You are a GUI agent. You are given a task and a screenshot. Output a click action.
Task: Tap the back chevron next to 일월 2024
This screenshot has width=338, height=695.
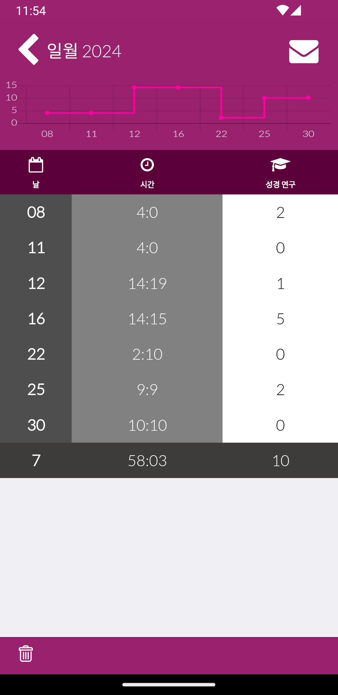coord(28,49)
